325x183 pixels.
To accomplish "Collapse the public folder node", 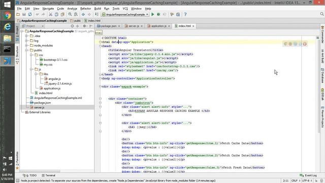I will point(26,50).
